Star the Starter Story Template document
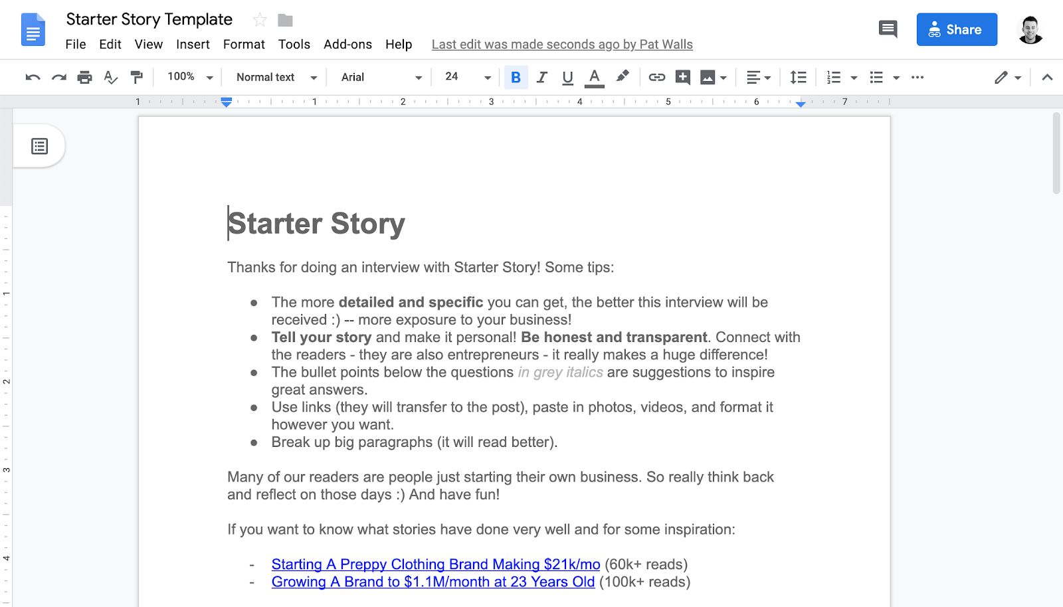This screenshot has height=607, width=1063. click(x=260, y=20)
